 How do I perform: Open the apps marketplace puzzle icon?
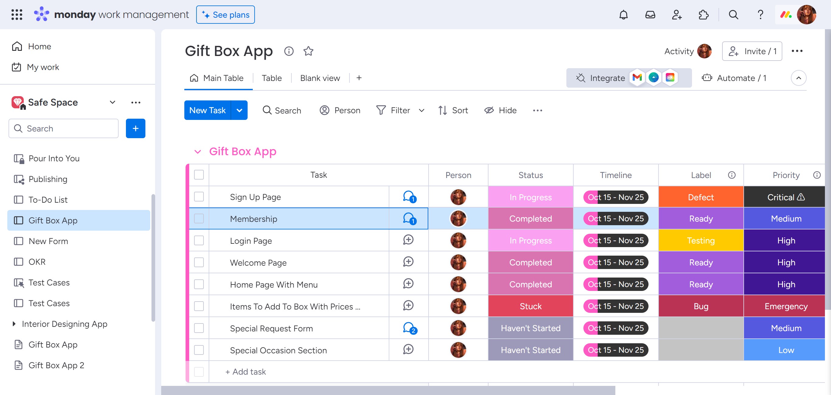point(703,15)
